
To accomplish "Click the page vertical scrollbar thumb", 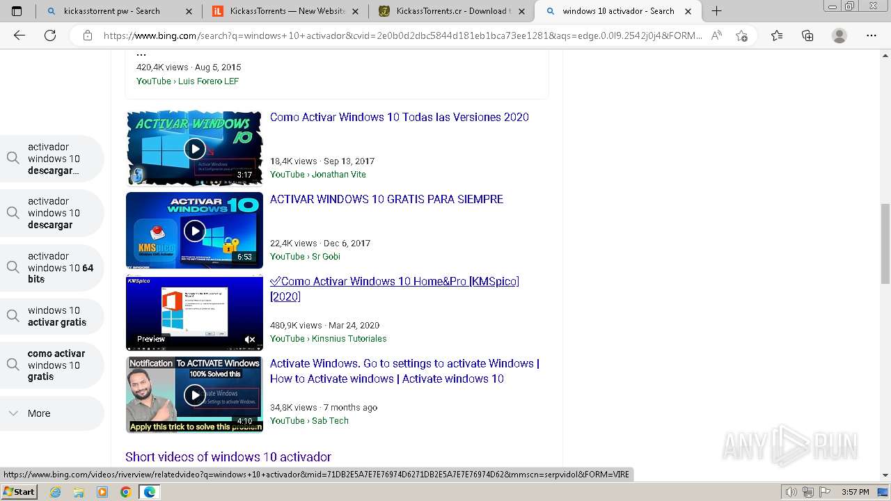I will coord(885,244).
